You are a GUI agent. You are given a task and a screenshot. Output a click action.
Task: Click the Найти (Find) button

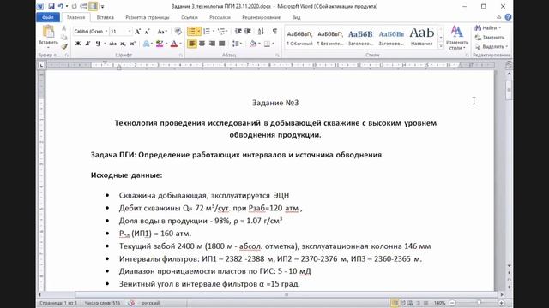[x=488, y=27]
